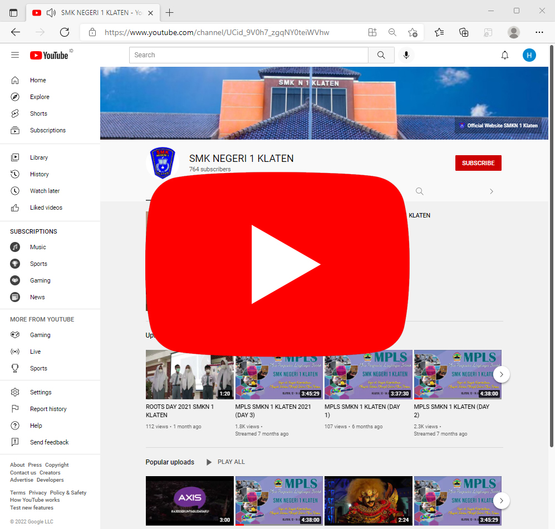Open Help in sidebar
555x529 pixels.
pos(50,426)
